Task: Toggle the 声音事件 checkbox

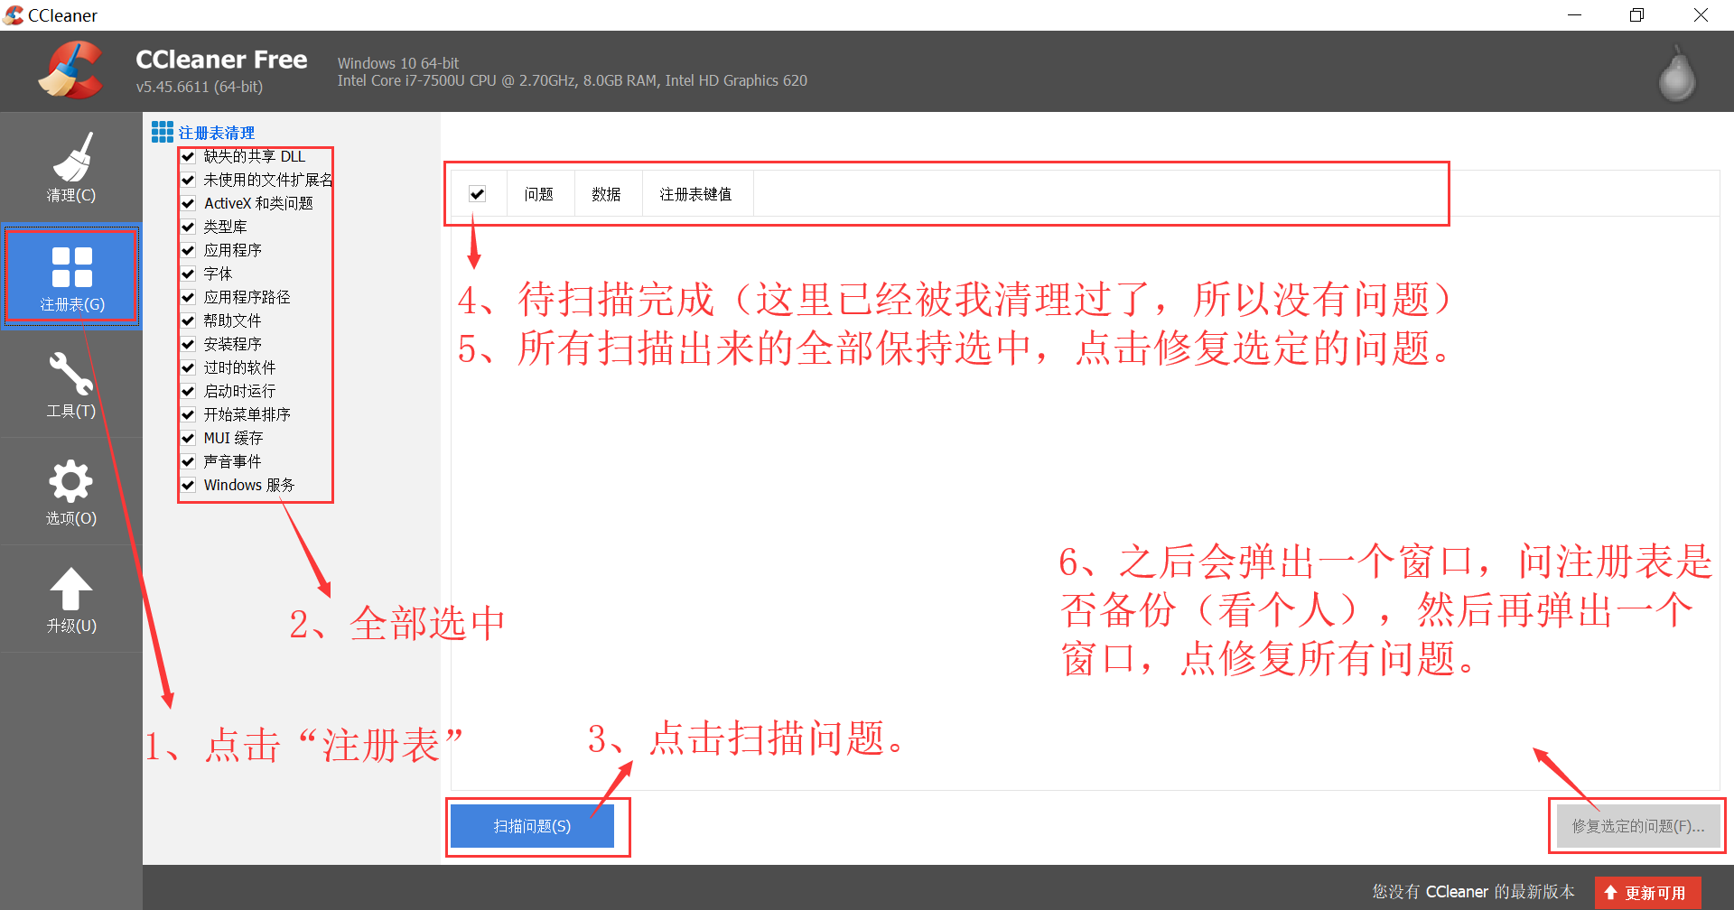Action: [189, 461]
